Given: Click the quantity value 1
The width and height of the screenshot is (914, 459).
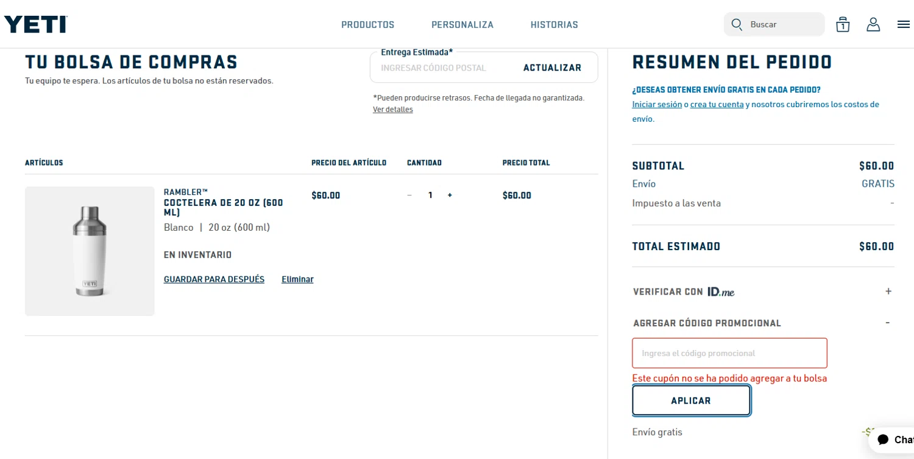Looking at the screenshot, I should [430, 195].
